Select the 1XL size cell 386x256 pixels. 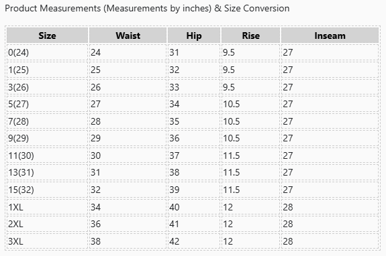point(47,207)
